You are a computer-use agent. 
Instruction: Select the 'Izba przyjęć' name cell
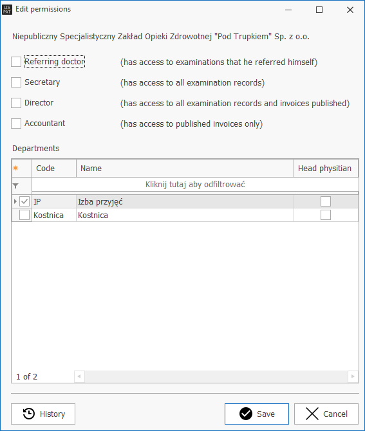185,201
